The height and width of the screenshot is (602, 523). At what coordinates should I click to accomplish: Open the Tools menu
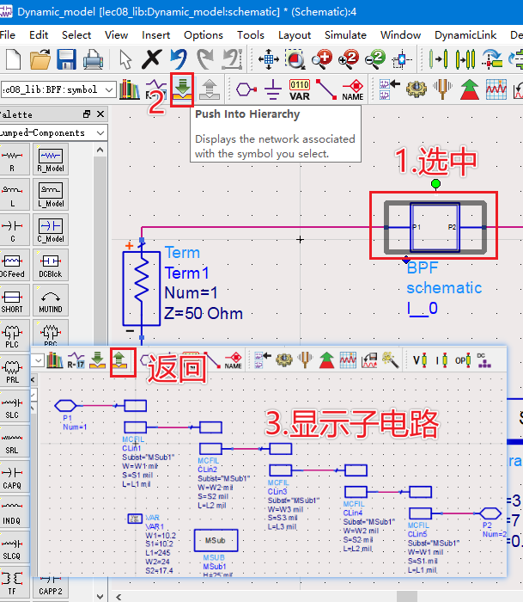[251, 35]
